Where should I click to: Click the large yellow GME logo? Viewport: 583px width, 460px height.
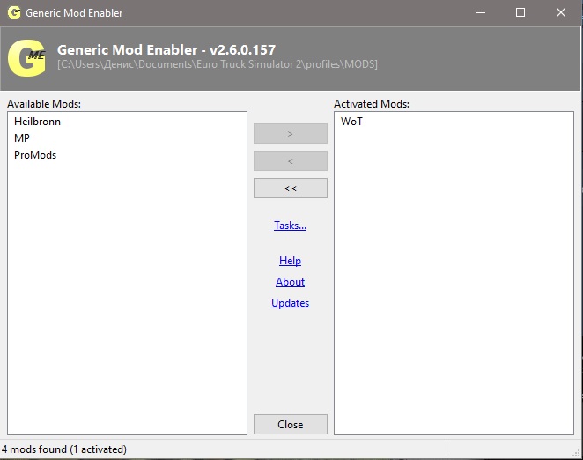pyautogui.click(x=26, y=58)
